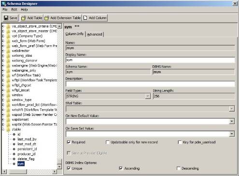Toggle the Ascending index checkbox
The image size is (239, 176).
pos(121,168)
